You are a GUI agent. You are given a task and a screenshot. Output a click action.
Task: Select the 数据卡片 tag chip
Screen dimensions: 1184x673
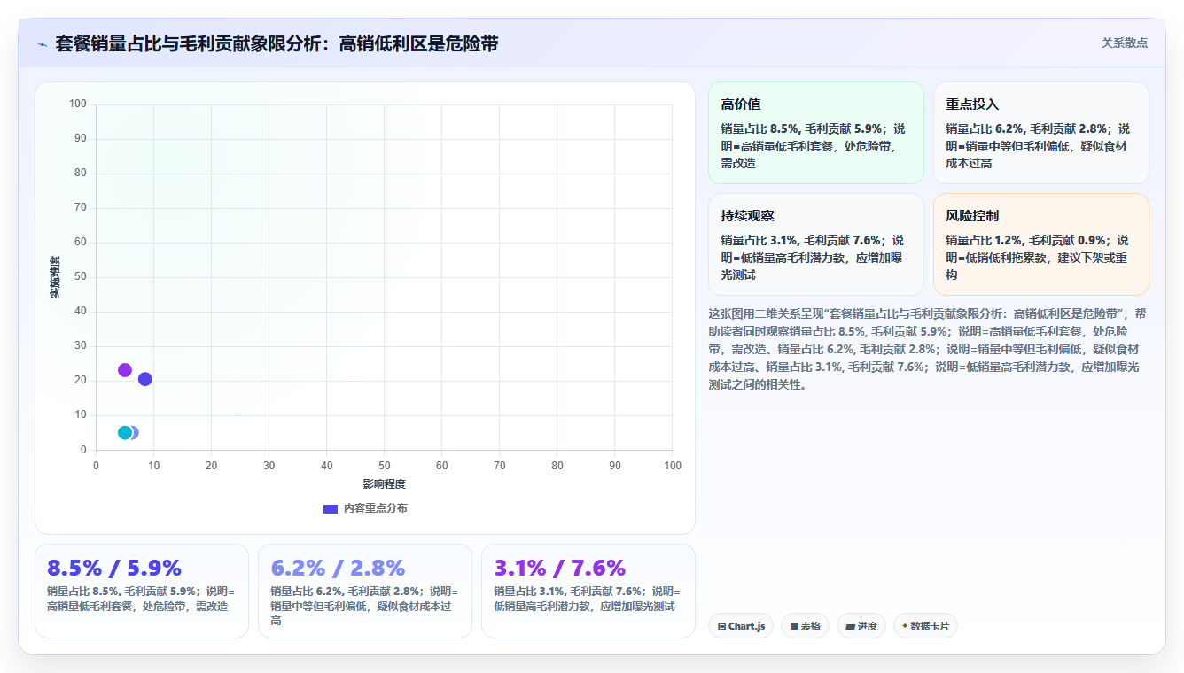(925, 626)
